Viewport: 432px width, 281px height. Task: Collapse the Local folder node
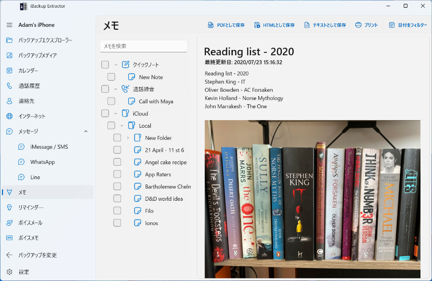click(122, 125)
